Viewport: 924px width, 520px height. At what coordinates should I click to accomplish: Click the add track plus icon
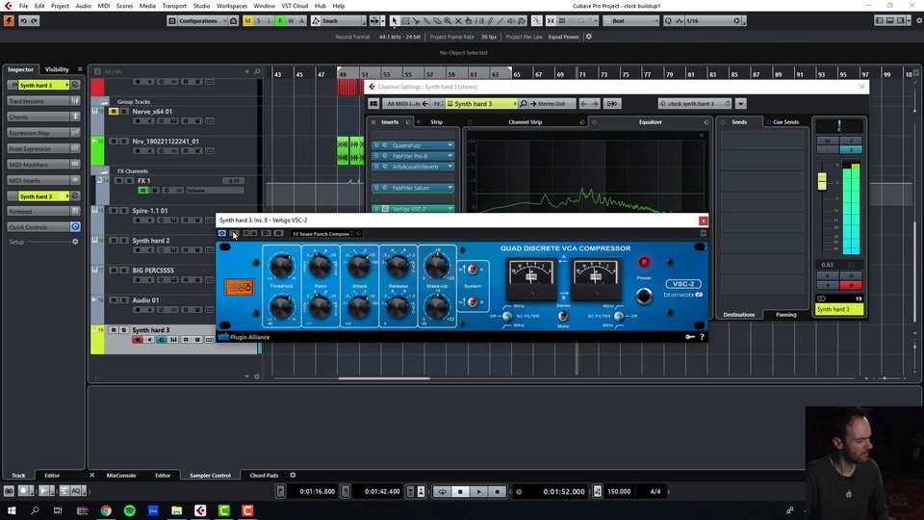[x=247, y=72]
